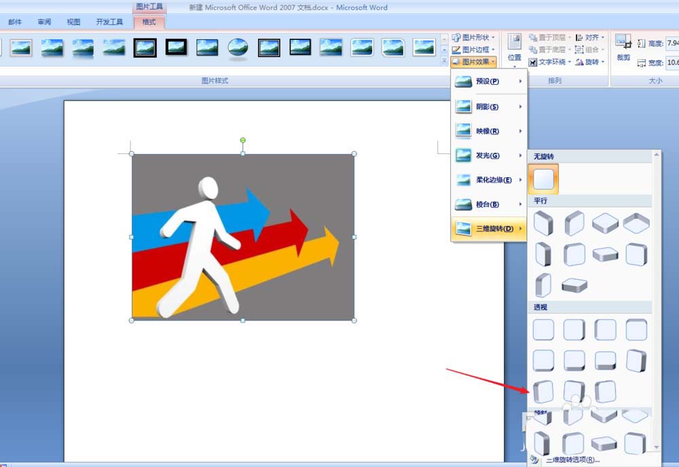
Task: Apply first preset in 平行 section's last row
Action: [543, 285]
